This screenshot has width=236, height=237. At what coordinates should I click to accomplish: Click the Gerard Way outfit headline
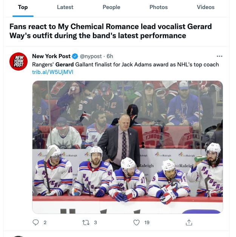[110, 31]
